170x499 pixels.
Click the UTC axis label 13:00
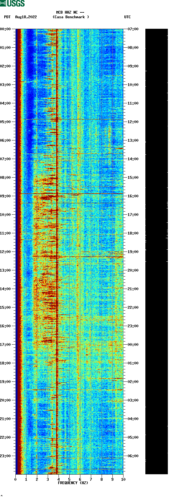point(133,140)
